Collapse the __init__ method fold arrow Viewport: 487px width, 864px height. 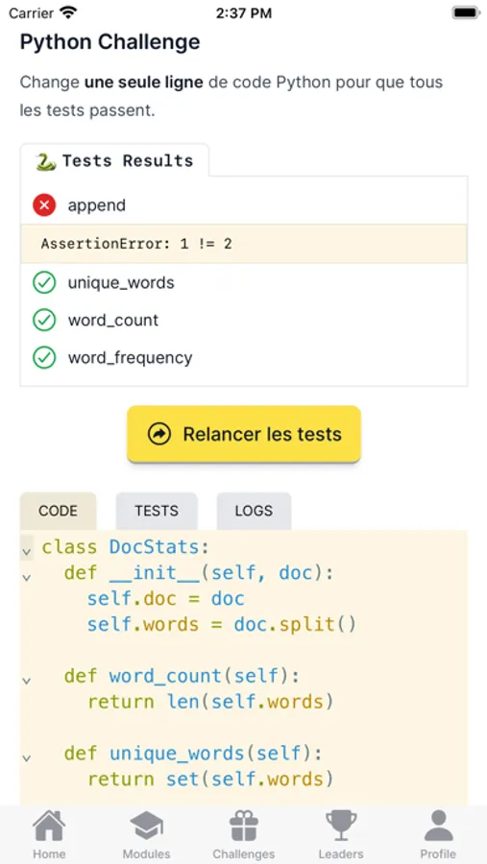coord(26,578)
